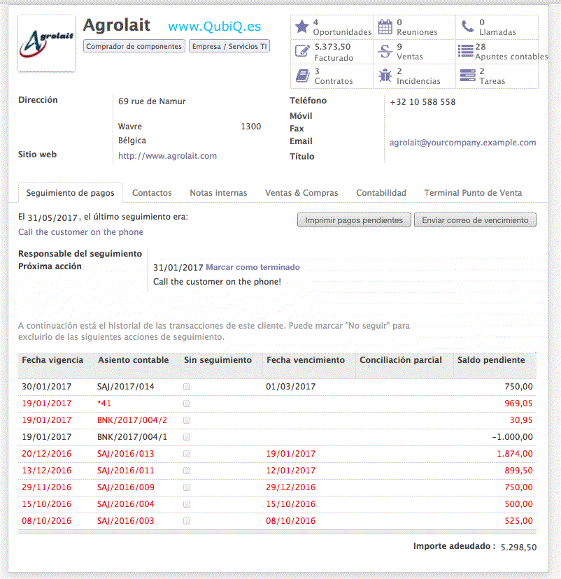Open the agrolait.com website link

click(x=167, y=156)
